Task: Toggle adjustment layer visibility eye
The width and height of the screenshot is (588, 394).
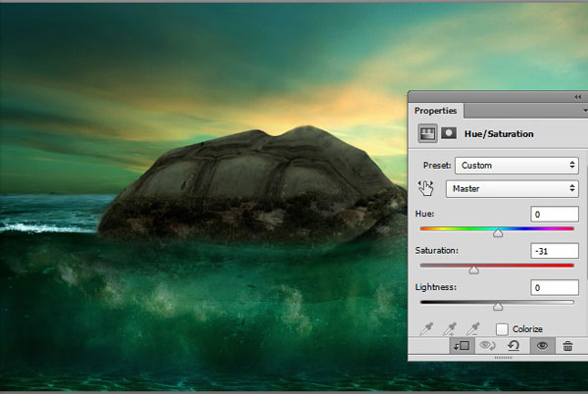Action: click(540, 346)
